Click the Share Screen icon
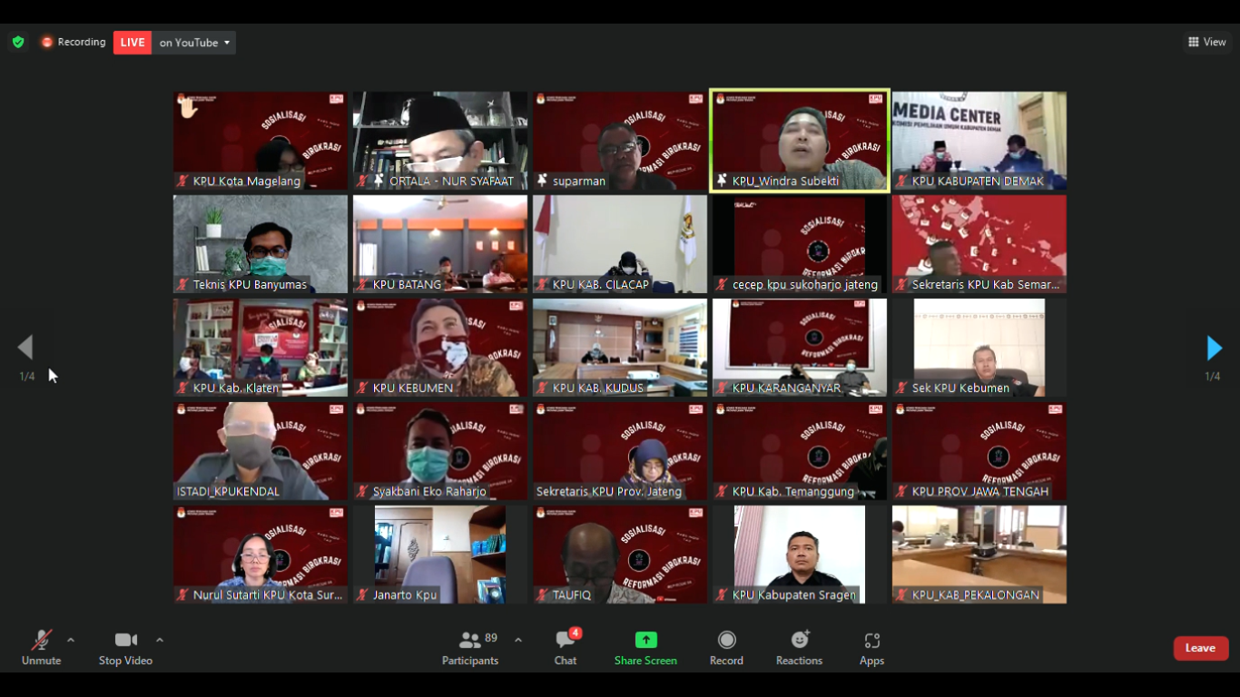 [645, 641]
